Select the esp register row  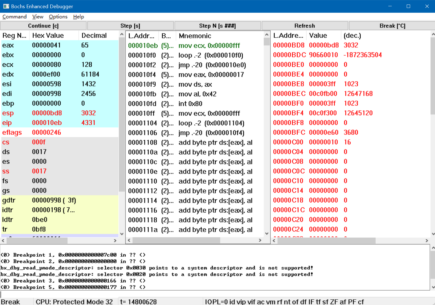[x=60, y=113]
